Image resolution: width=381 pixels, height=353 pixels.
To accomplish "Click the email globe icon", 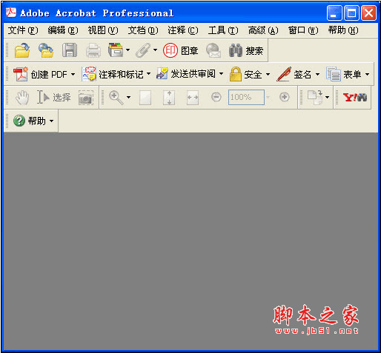I will tap(213, 50).
